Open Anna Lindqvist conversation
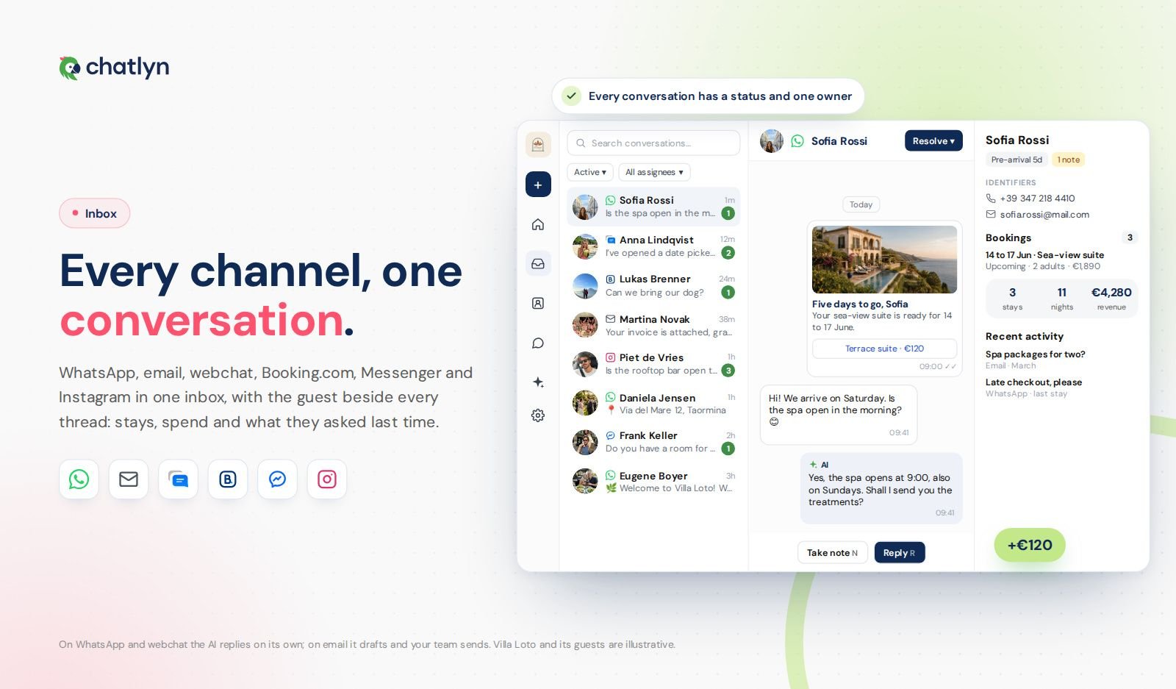This screenshot has height=689, width=1176. click(653, 246)
